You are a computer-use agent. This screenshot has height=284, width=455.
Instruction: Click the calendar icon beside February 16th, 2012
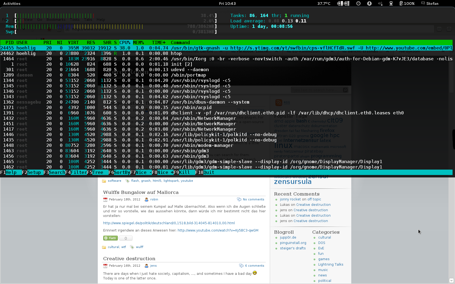[x=105, y=266]
